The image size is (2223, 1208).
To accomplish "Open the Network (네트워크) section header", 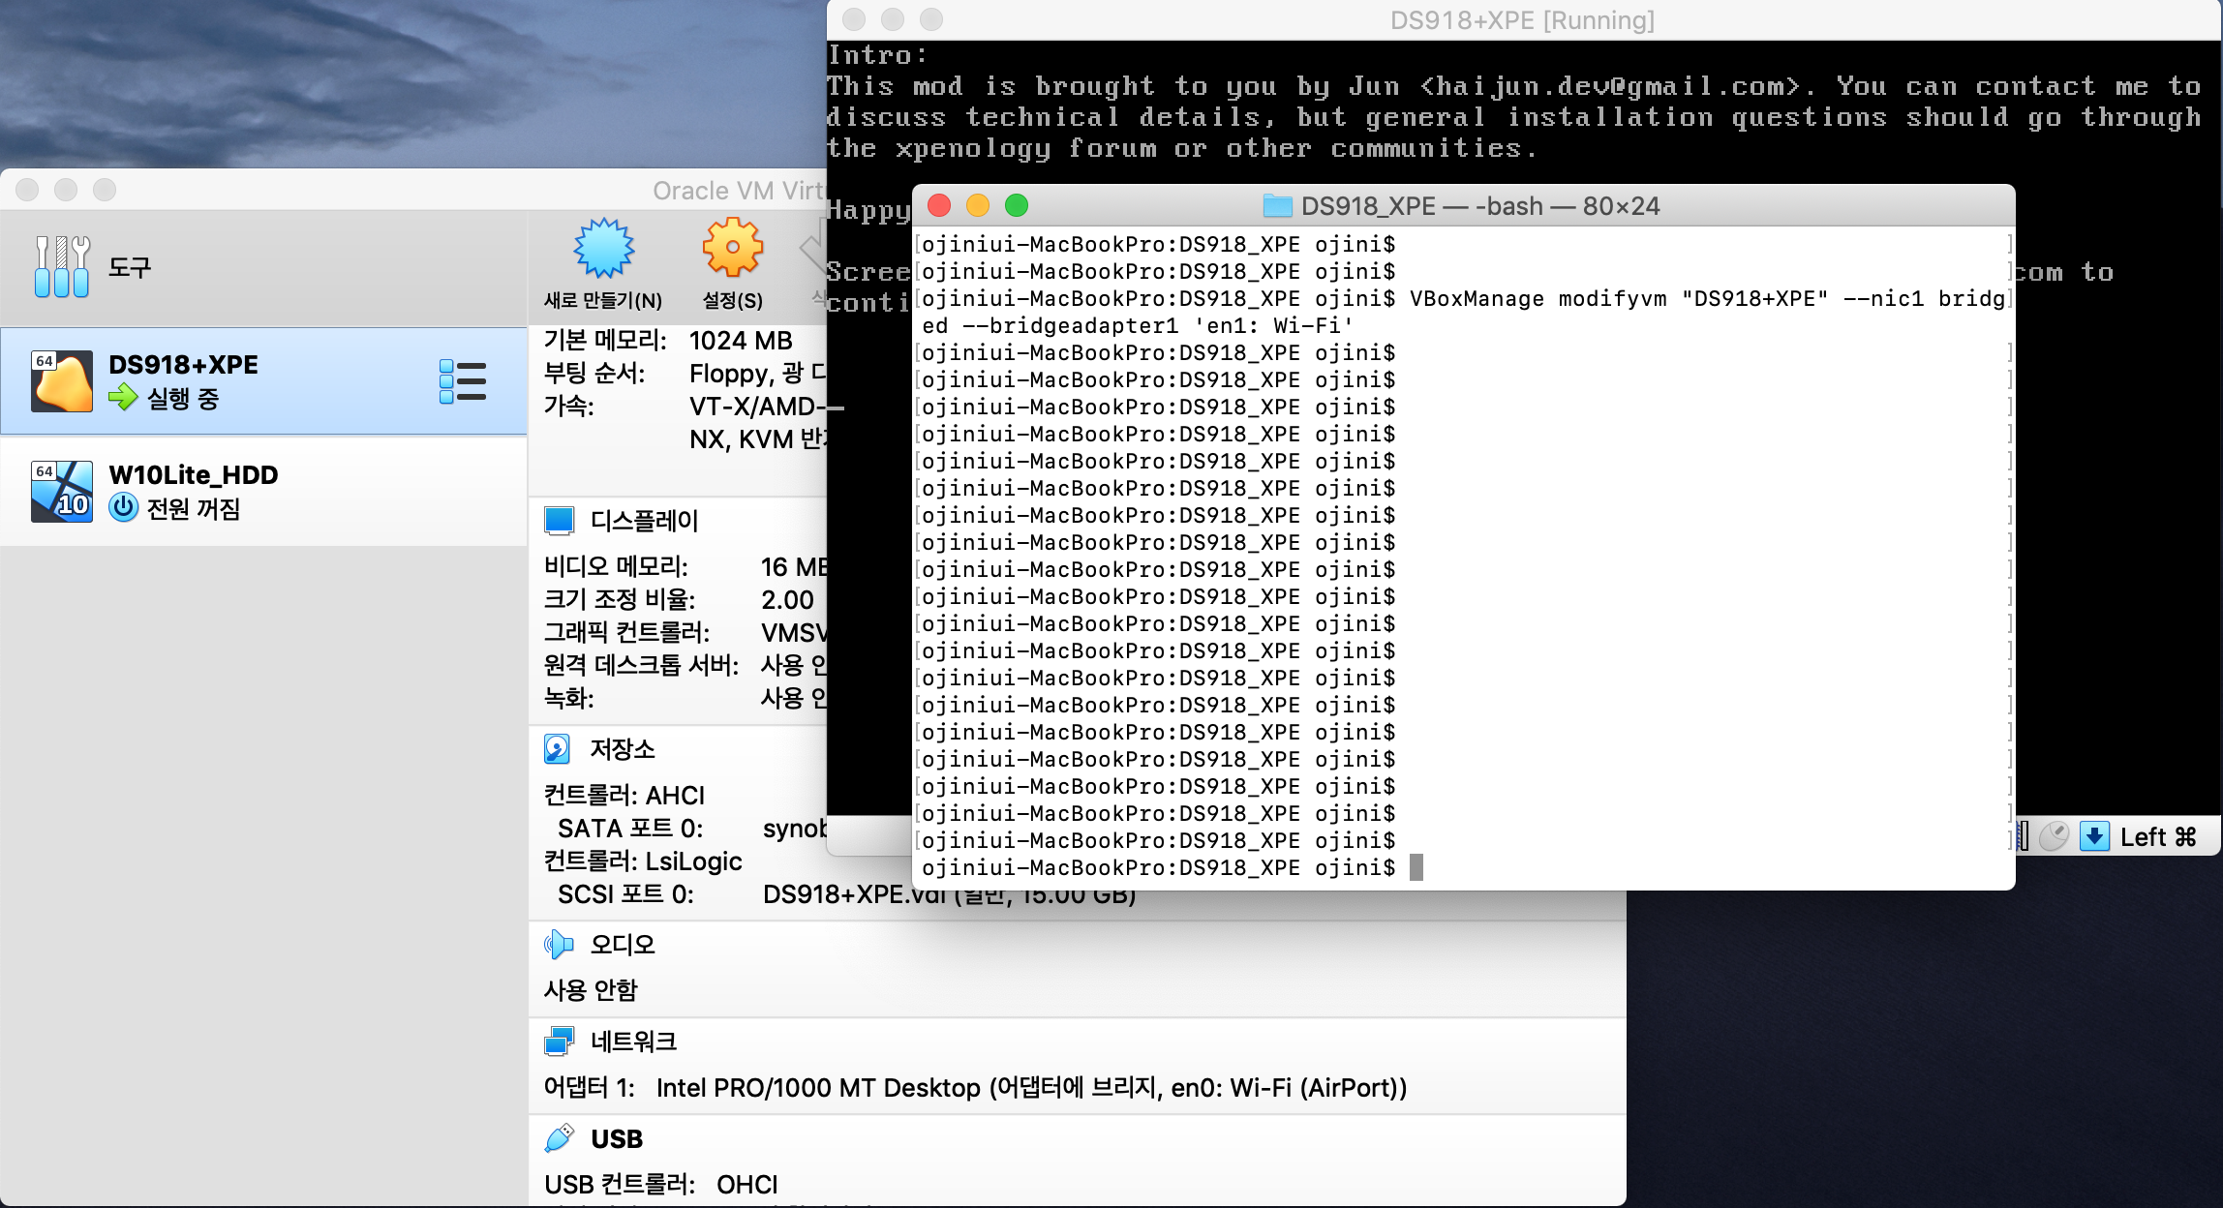I will [633, 1042].
